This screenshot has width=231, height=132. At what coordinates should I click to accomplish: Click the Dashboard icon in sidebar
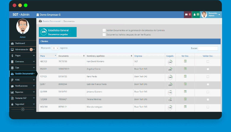pos(12,43)
